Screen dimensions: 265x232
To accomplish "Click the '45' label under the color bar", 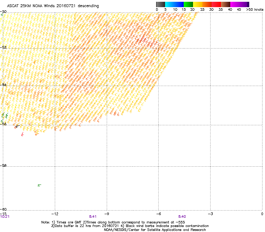I will pos(239,10).
